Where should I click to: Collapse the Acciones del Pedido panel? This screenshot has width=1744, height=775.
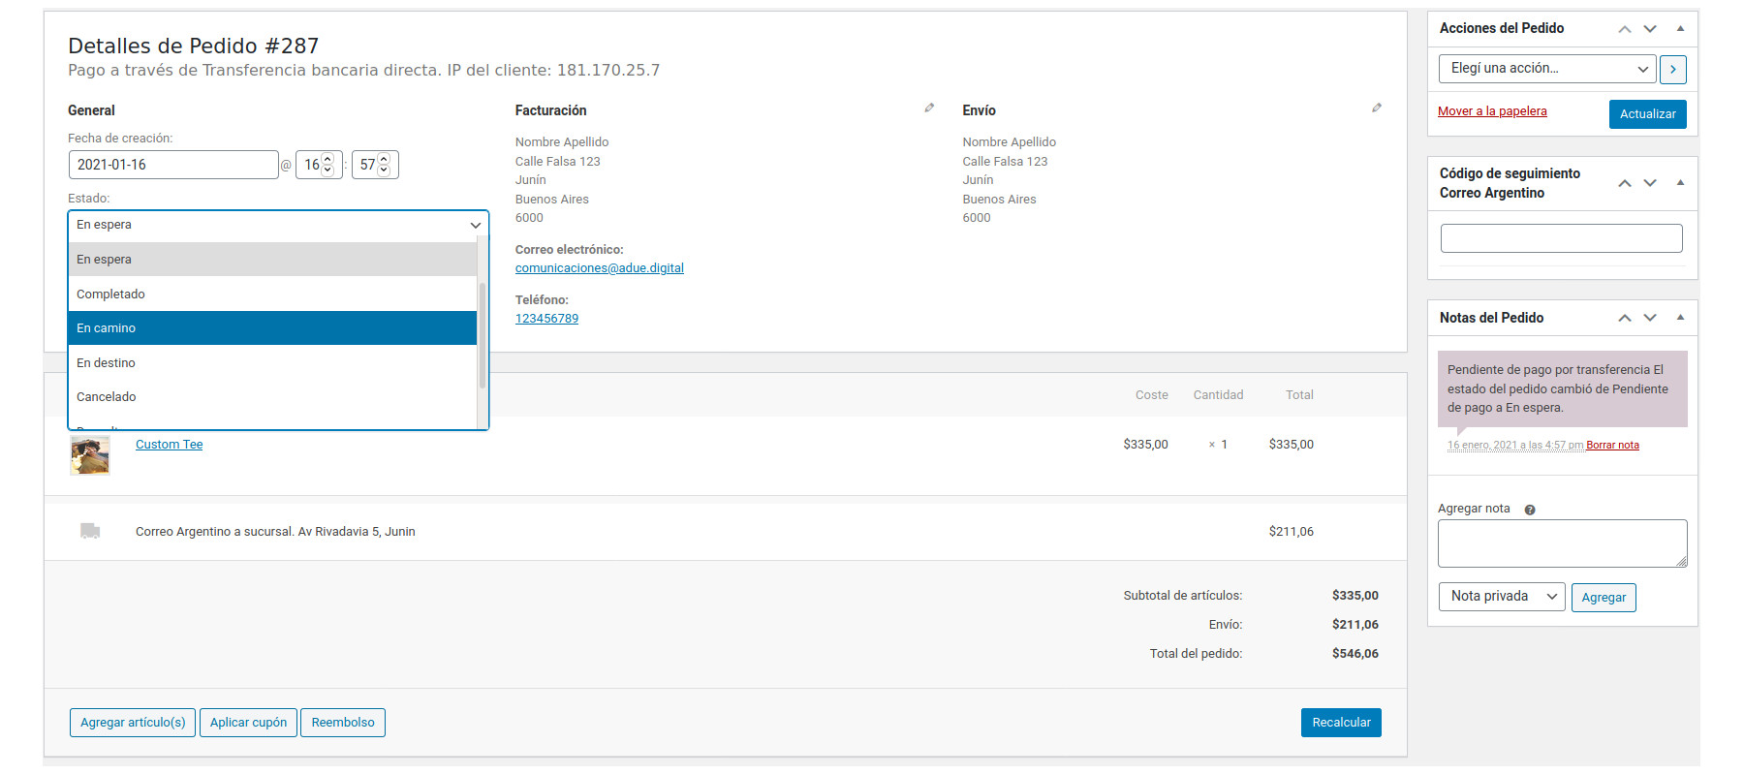[x=1680, y=29]
